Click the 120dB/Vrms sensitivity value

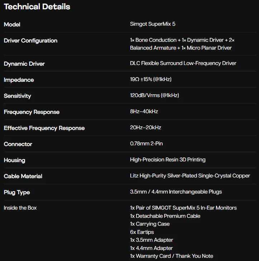[154, 95]
